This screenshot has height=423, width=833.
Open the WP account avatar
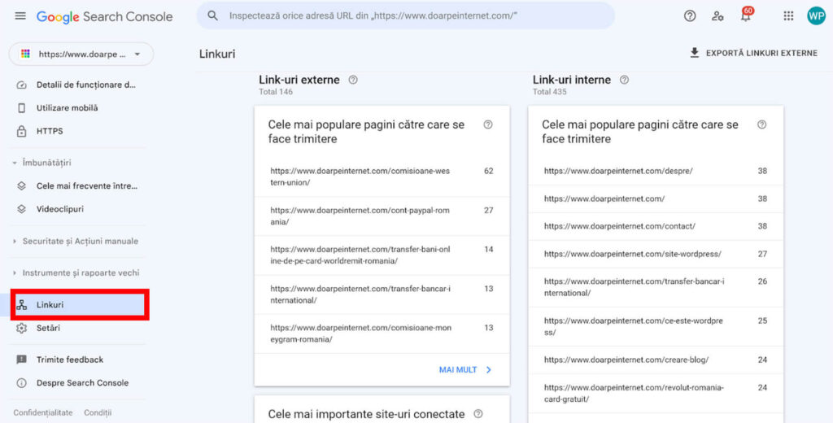(816, 16)
